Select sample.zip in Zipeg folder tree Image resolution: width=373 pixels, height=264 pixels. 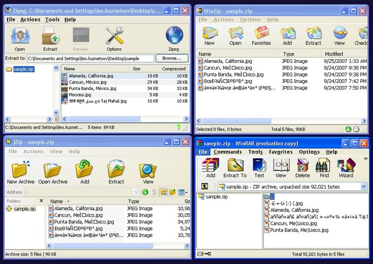pos(23,69)
